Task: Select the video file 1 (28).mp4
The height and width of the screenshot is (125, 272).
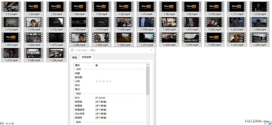Action: tap(79, 39)
